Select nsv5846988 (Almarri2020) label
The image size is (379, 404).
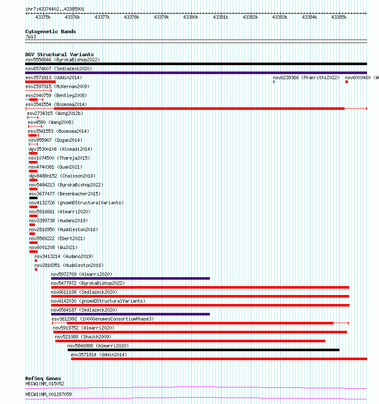(98, 346)
